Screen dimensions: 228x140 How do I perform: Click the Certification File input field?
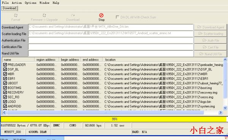click(x=111, y=47)
